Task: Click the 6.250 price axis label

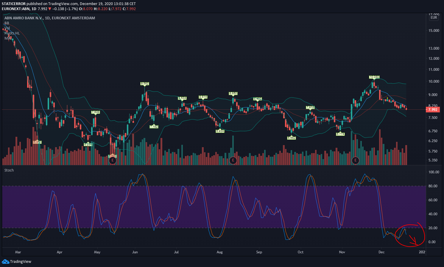Action: click(433, 141)
